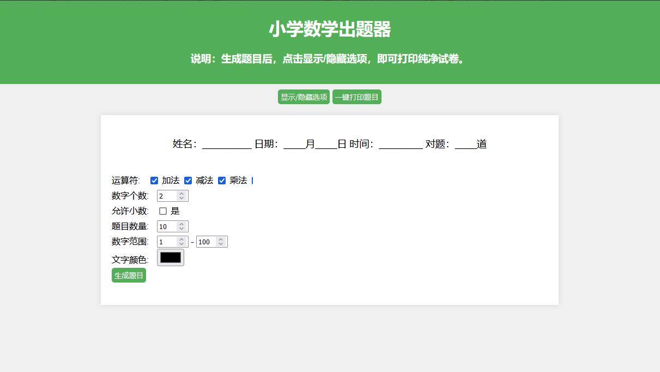Uncheck the 减法 checkbox
Screen dimensions: 660x372
click(188, 181)
